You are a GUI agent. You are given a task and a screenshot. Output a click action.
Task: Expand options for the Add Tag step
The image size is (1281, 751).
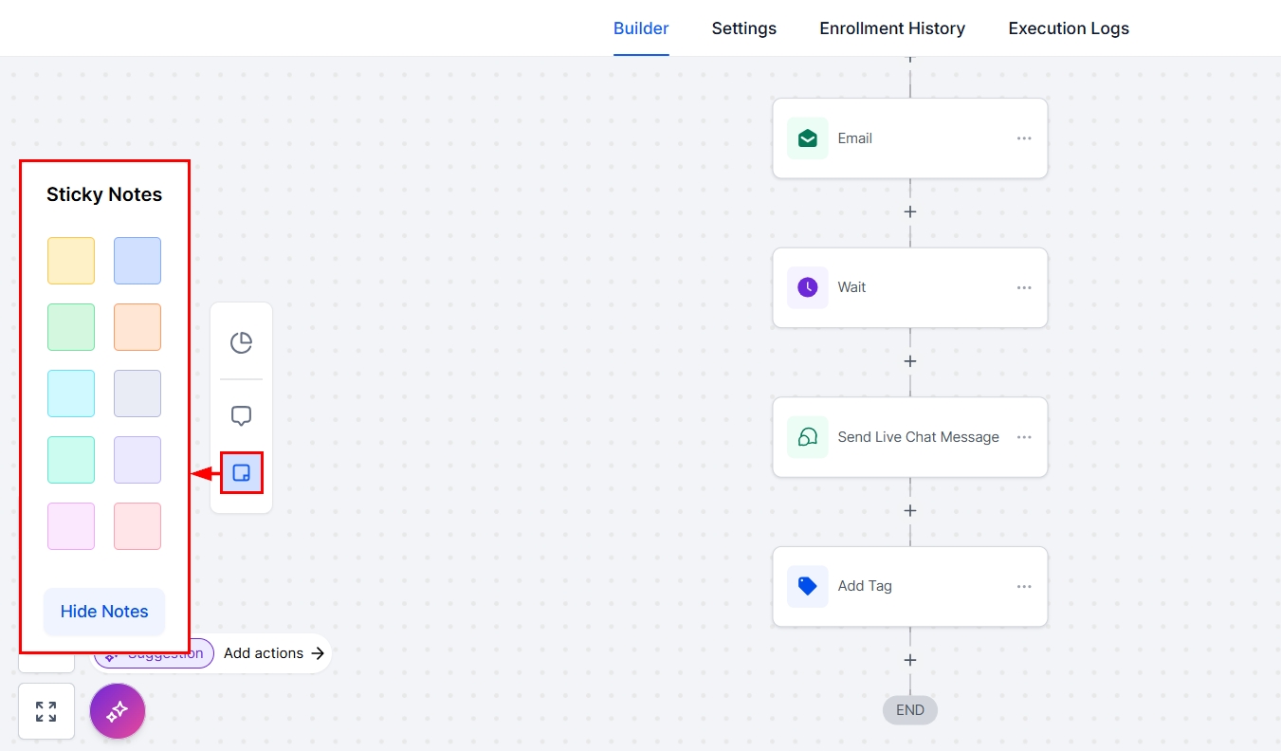pyautogui.click(x=1024, y=586)
